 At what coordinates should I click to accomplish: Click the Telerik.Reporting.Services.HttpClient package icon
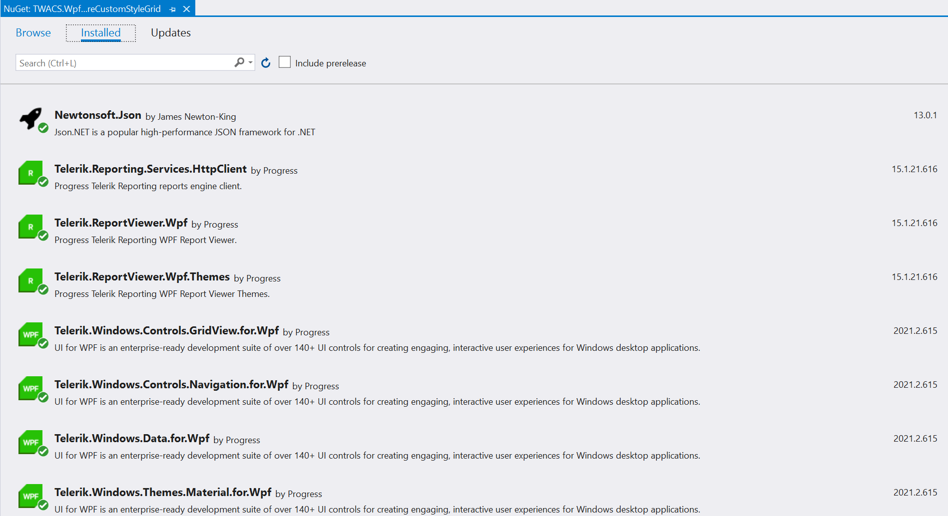click(x=31, y=173)
